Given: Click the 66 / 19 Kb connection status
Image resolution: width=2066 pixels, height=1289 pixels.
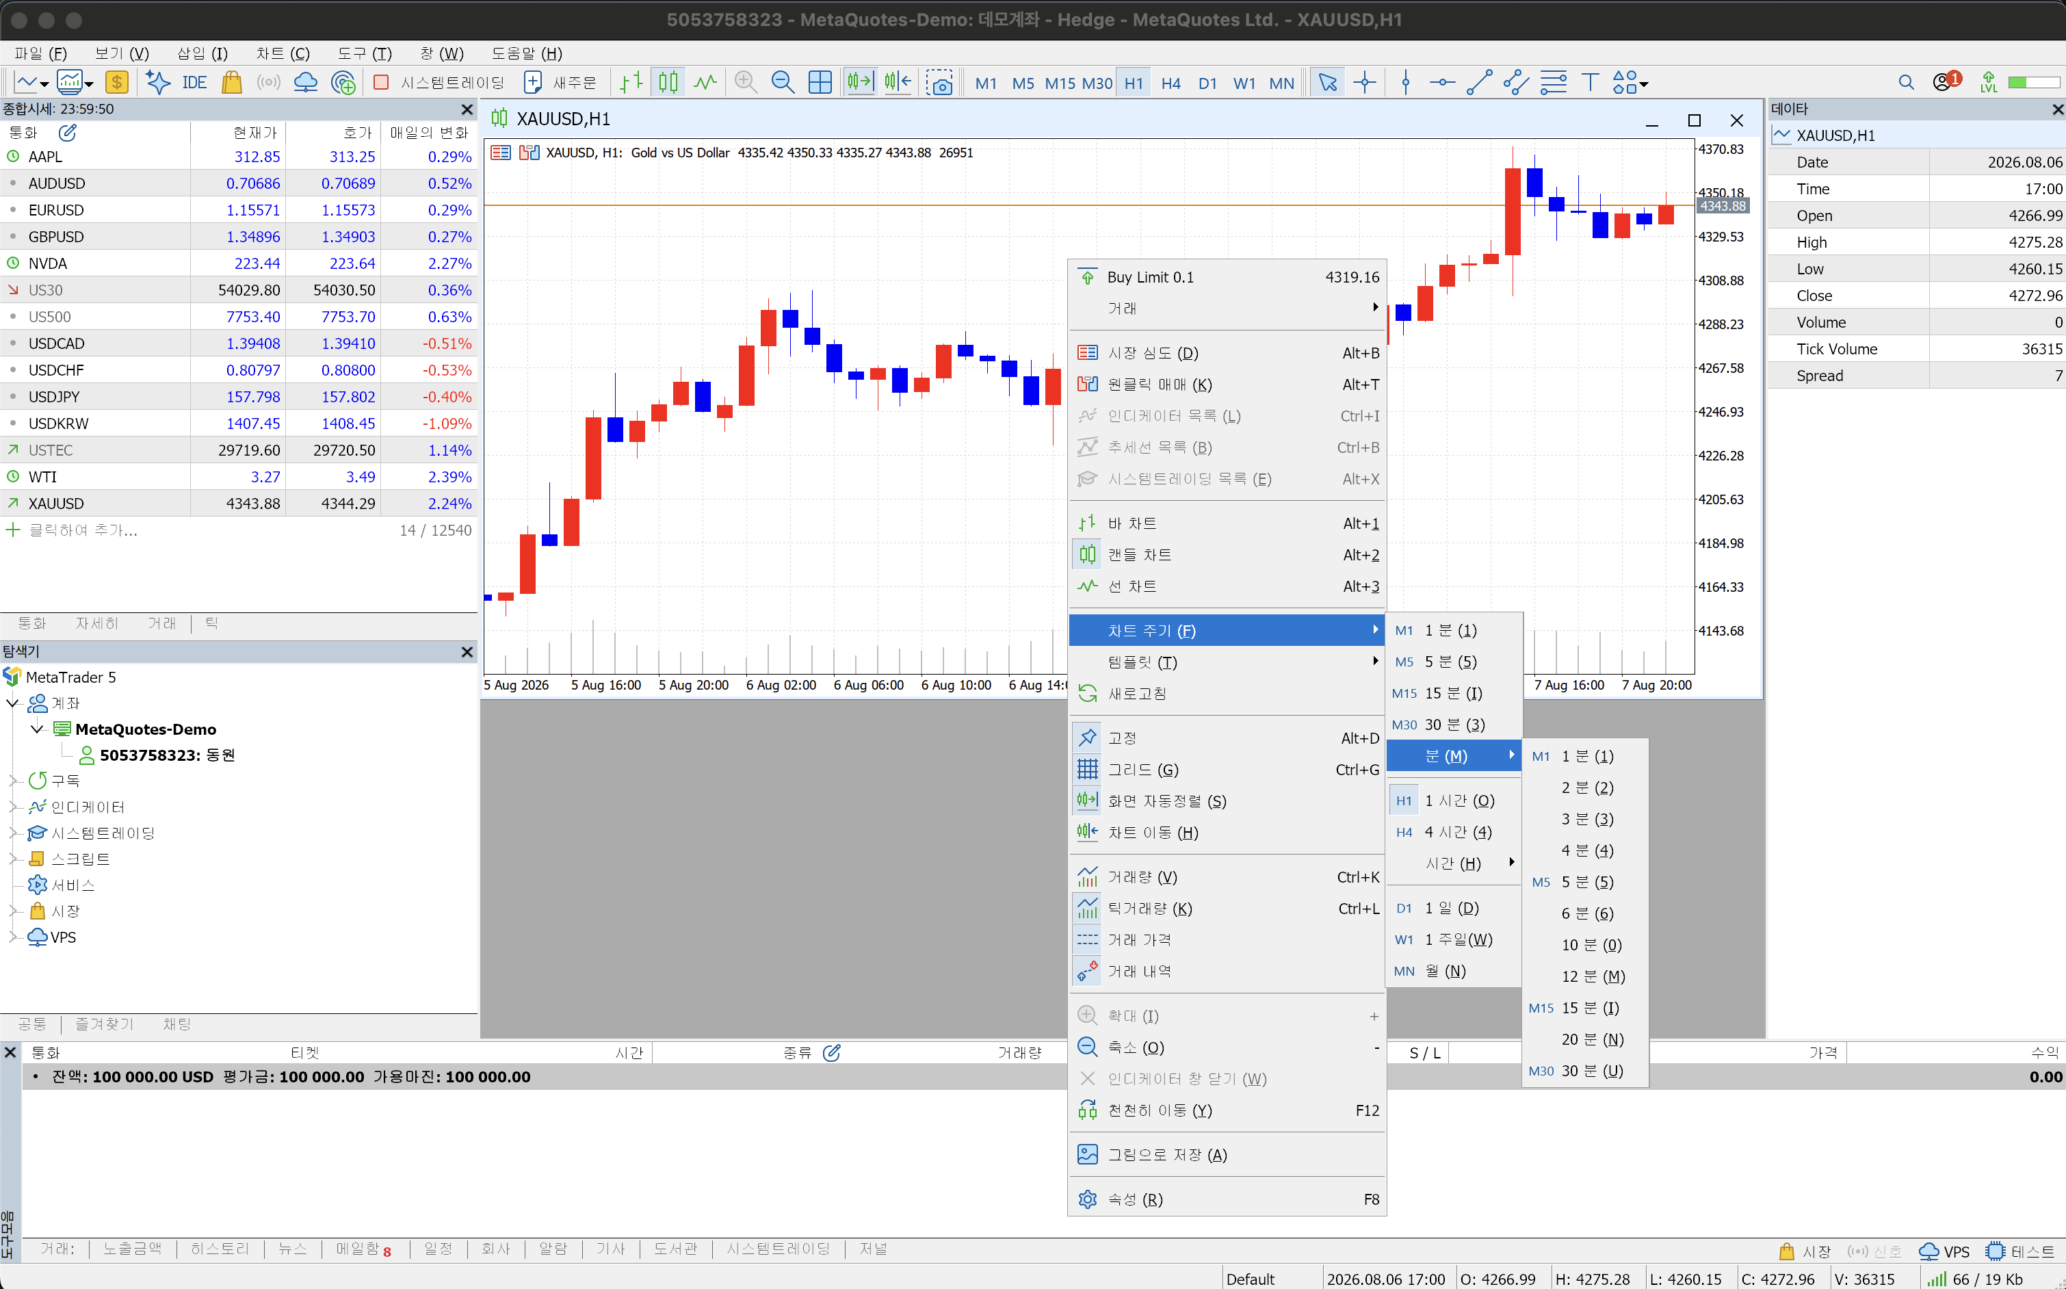Looking at the screenshot, I should [x=1974, y=1279].
